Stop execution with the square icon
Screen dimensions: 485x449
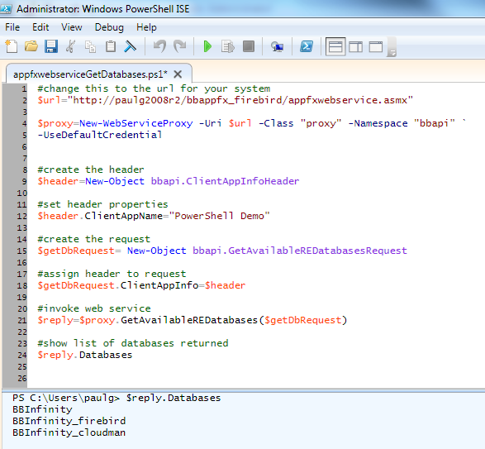249,47
